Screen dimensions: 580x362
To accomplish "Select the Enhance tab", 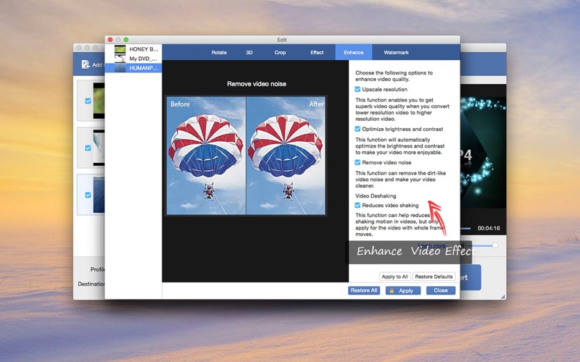I will (x=354, y=52).
